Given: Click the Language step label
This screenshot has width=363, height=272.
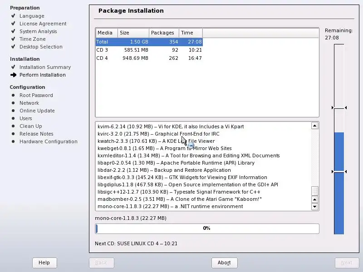Looking at the screenshot, I should [x=32, y=16].
